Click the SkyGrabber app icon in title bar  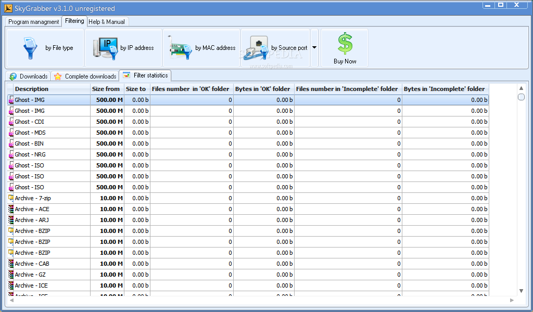coord(8,8)
